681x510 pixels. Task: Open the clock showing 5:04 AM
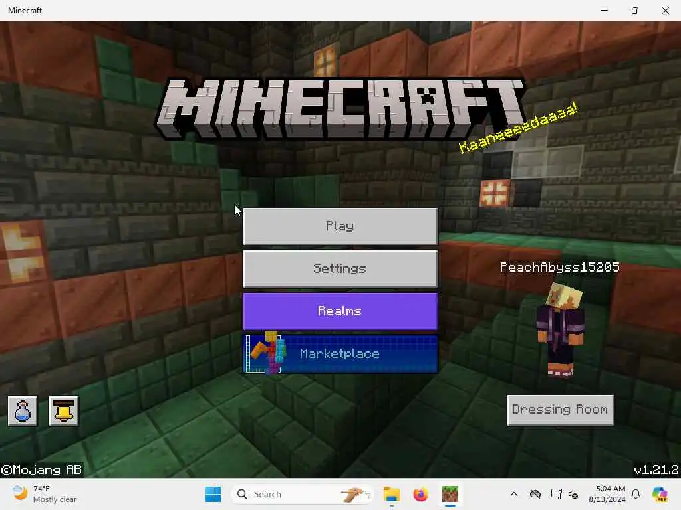pyautogui.click(x=607, y=494)
